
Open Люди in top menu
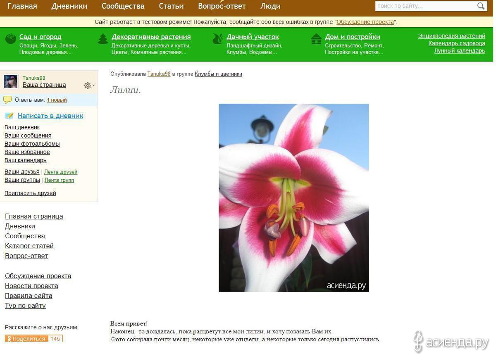coord(270,6)
